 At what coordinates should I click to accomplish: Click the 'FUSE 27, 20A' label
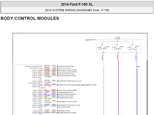36,87
